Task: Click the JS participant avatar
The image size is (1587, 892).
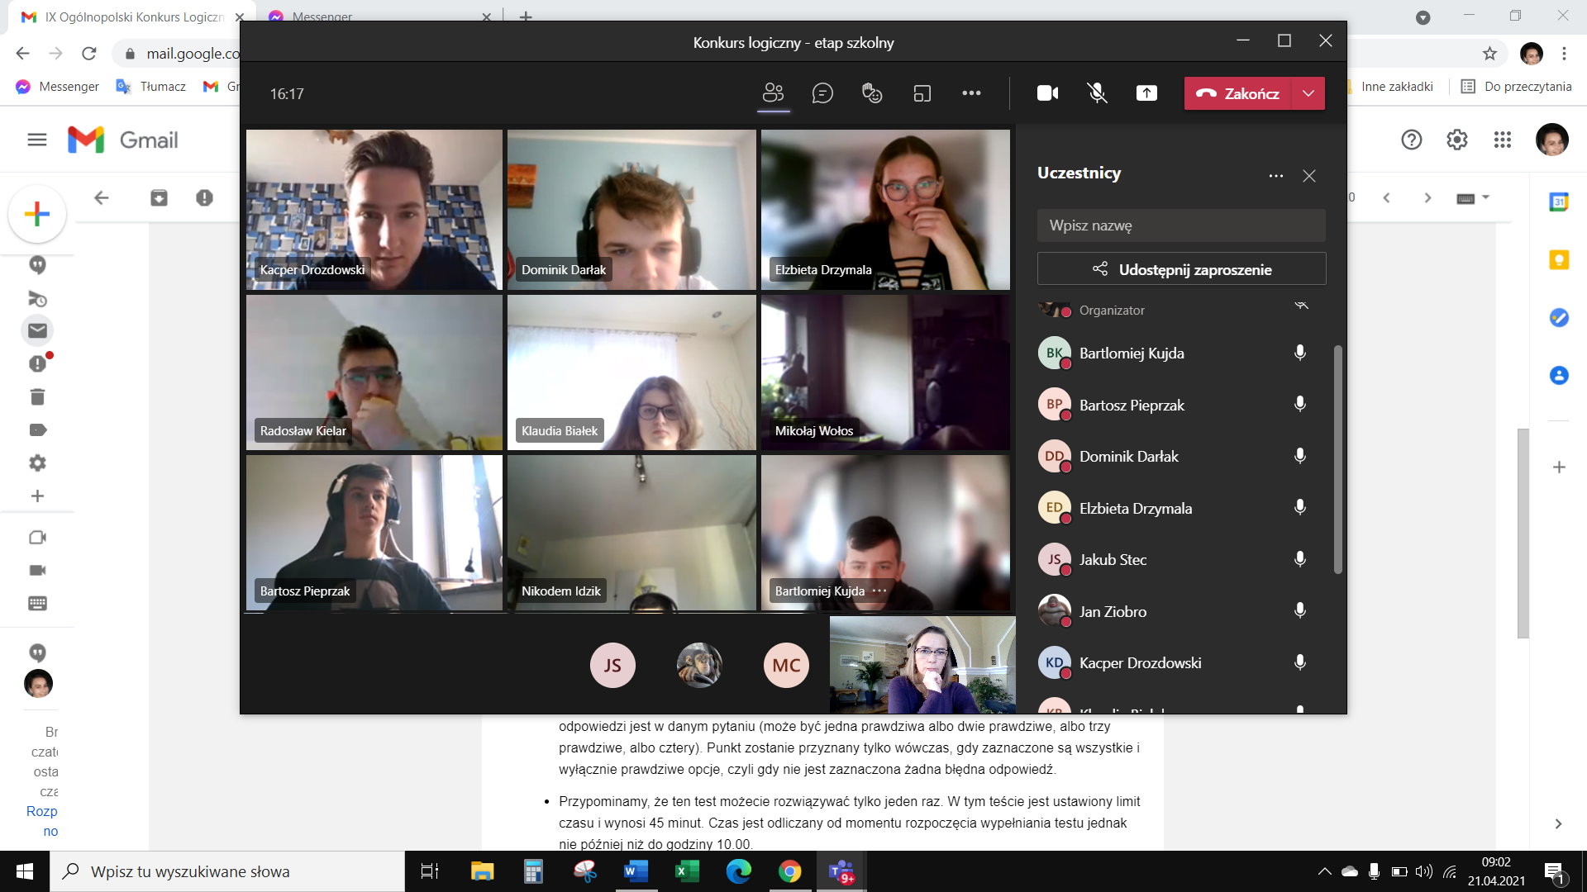Action: pos(612,666)
